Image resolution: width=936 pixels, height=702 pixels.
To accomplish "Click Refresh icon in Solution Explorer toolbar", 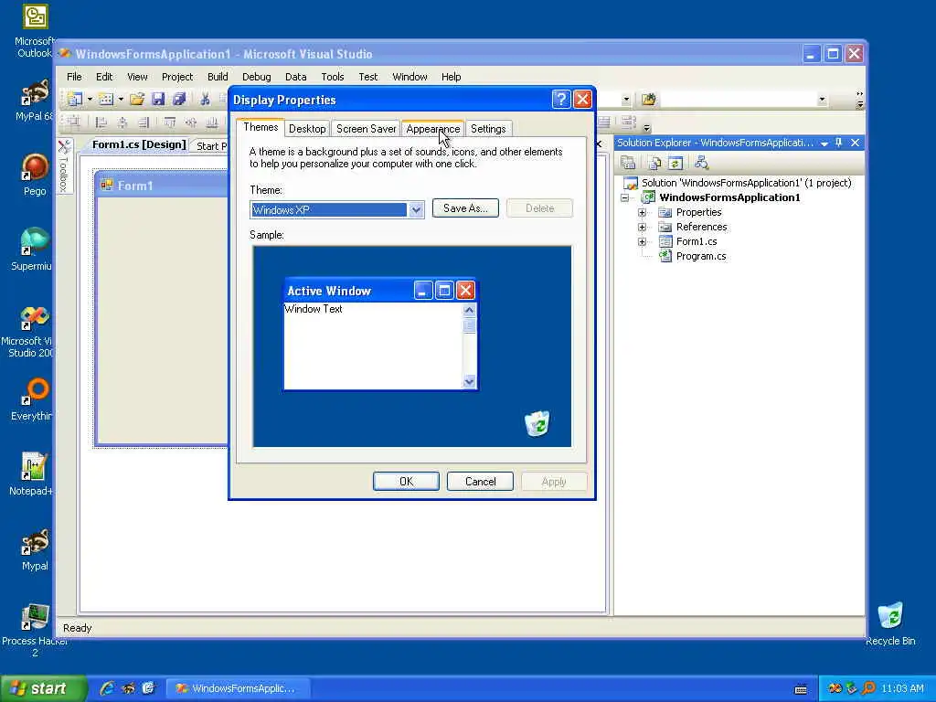I will 675,163.
